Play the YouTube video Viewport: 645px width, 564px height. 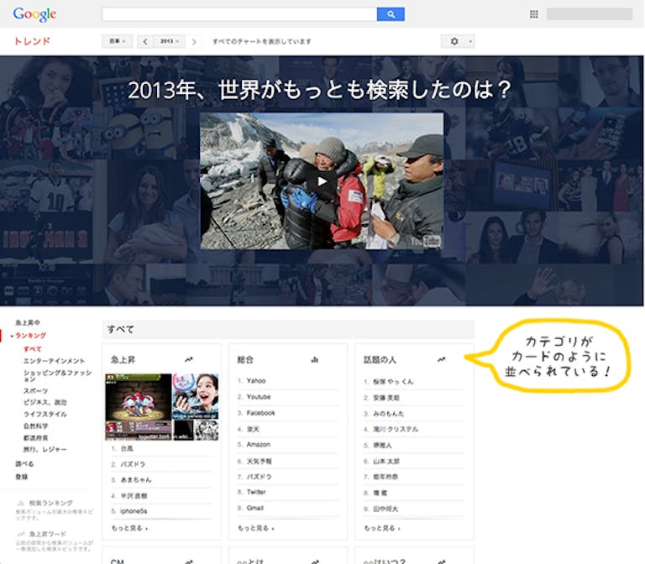tap(322, 181)
